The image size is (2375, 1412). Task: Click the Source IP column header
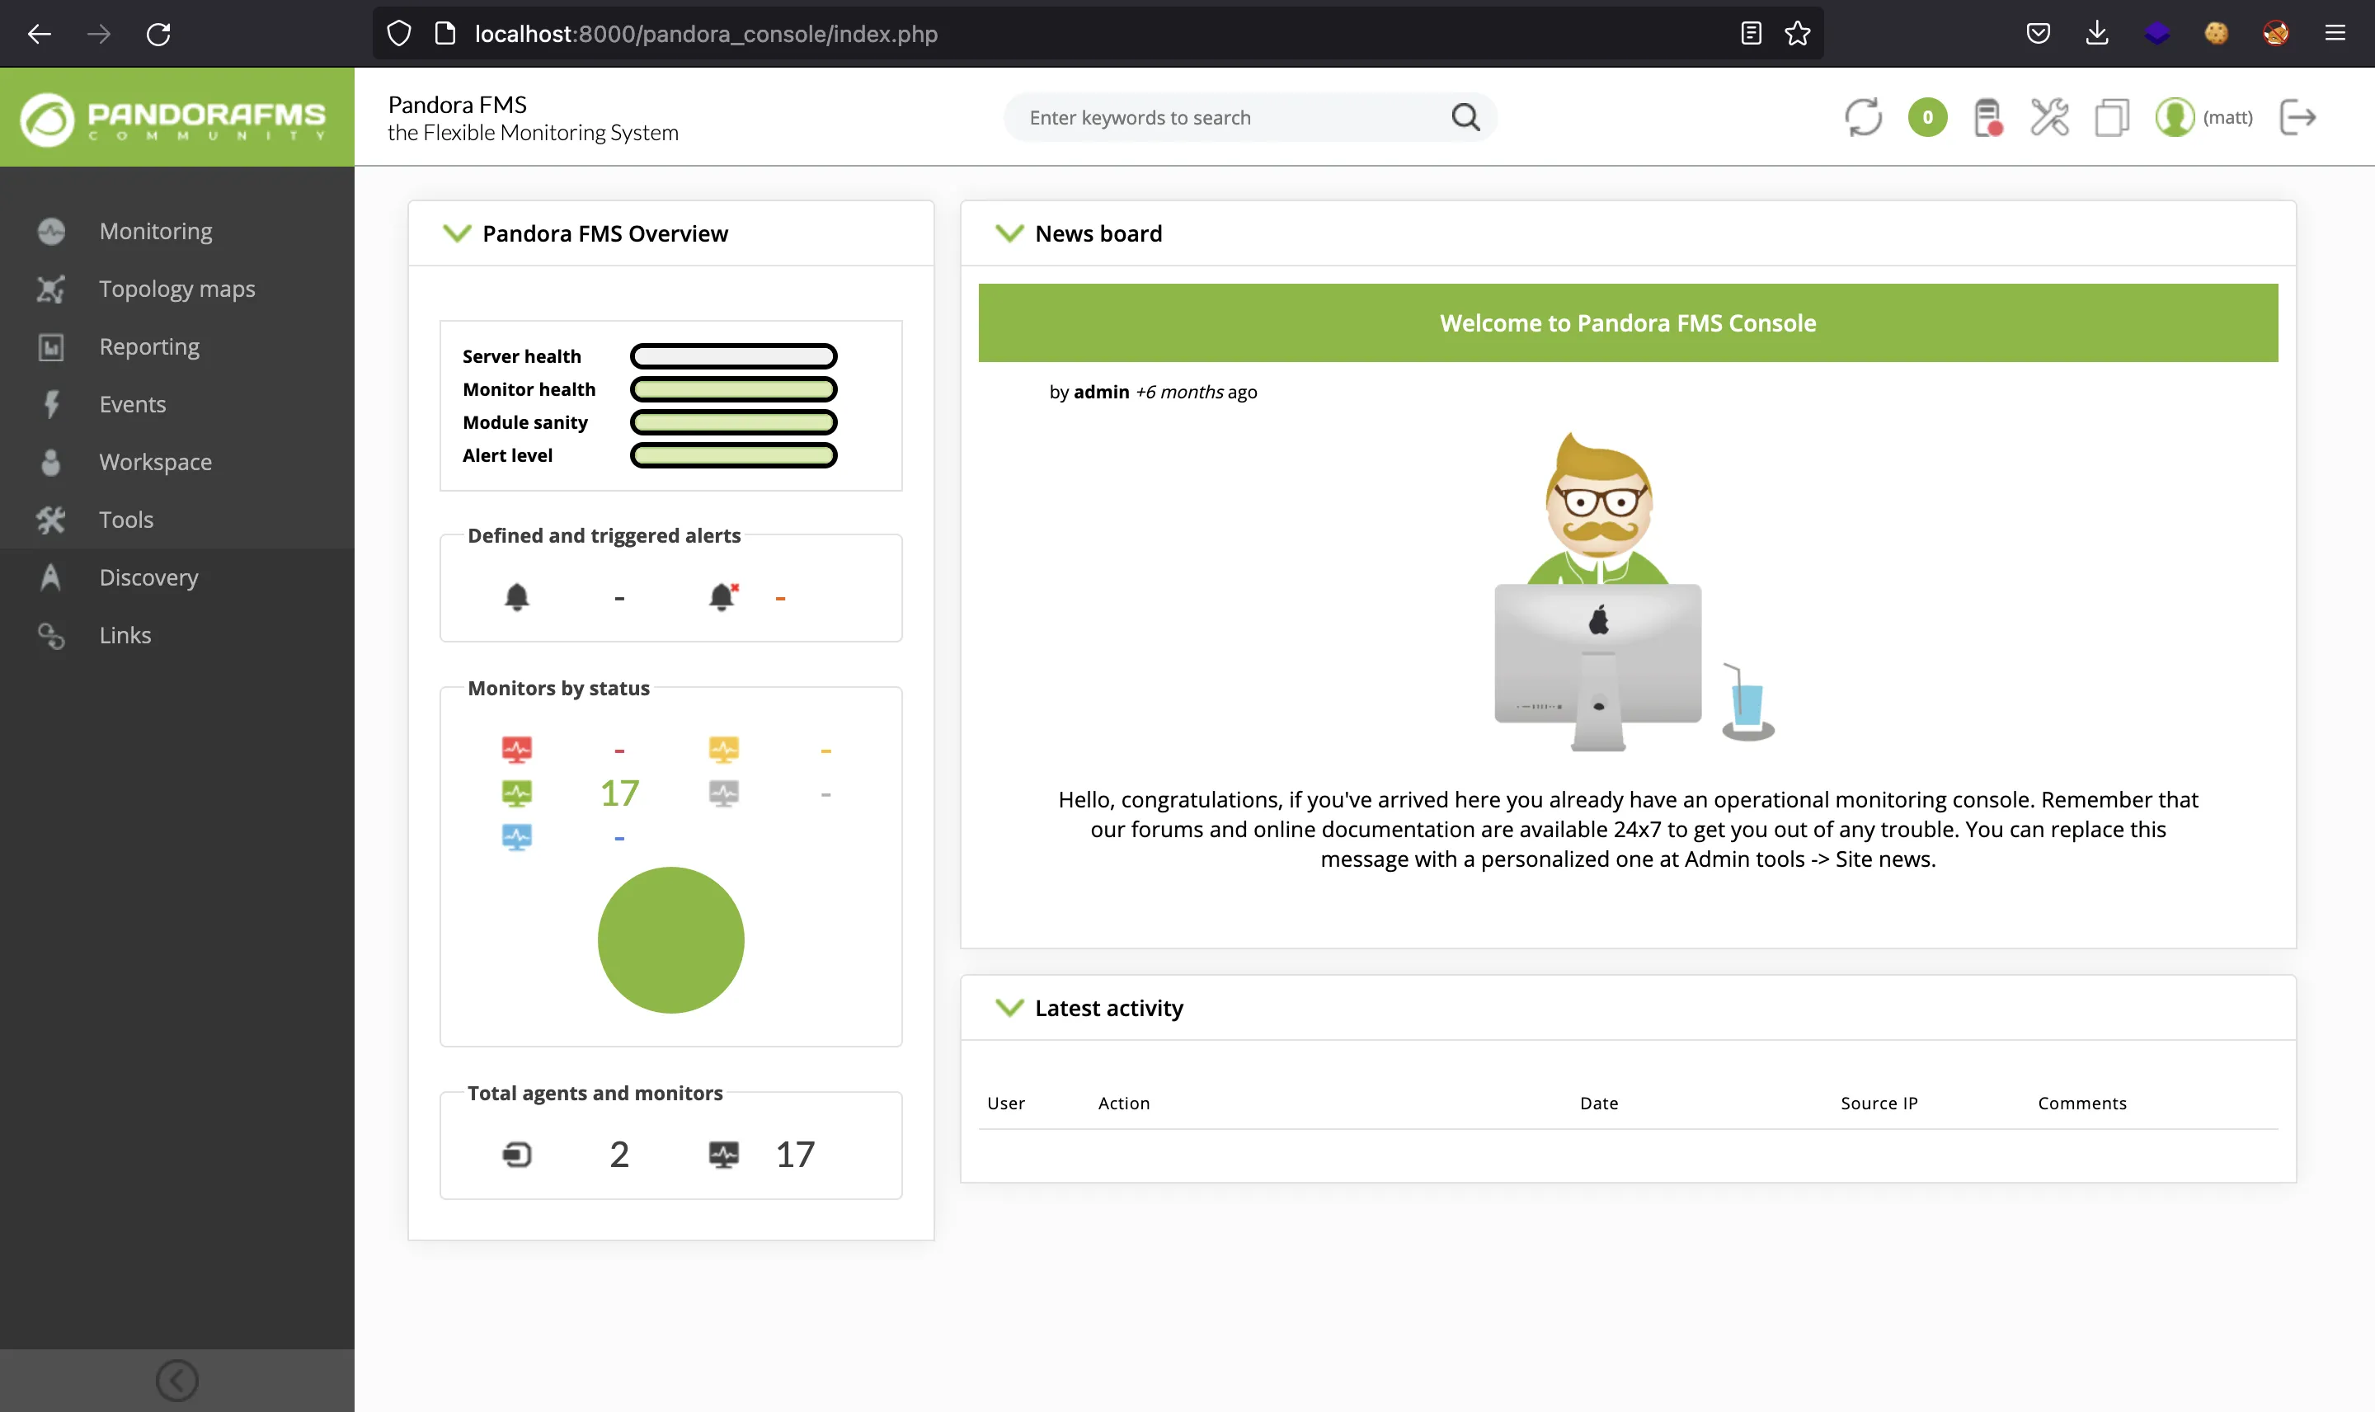(1879, 1104)
